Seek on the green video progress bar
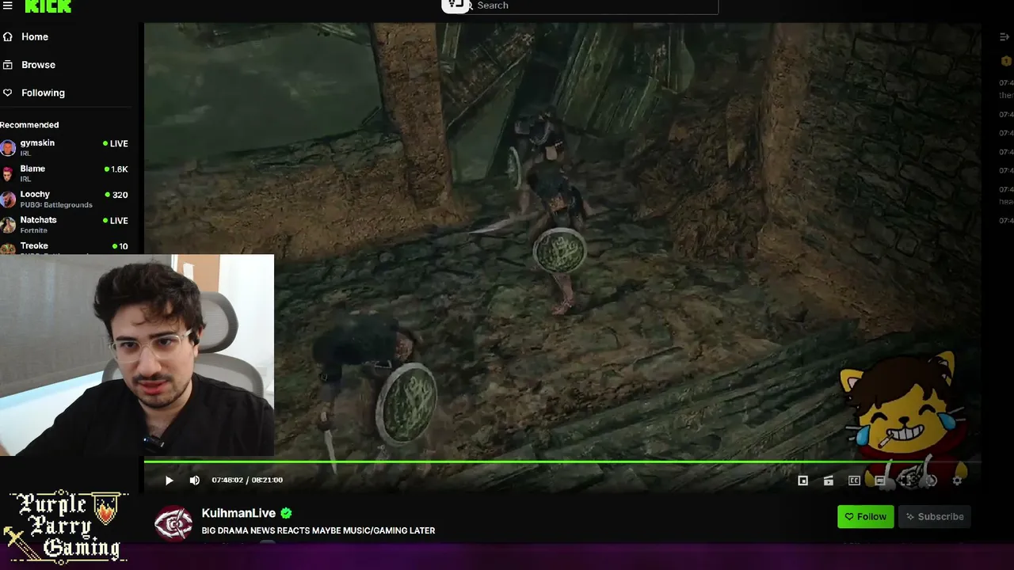This screenshot has width=1014, height=570. click(x=562, y=462)
